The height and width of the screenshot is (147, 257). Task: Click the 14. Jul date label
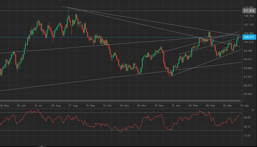click(38, 106)
